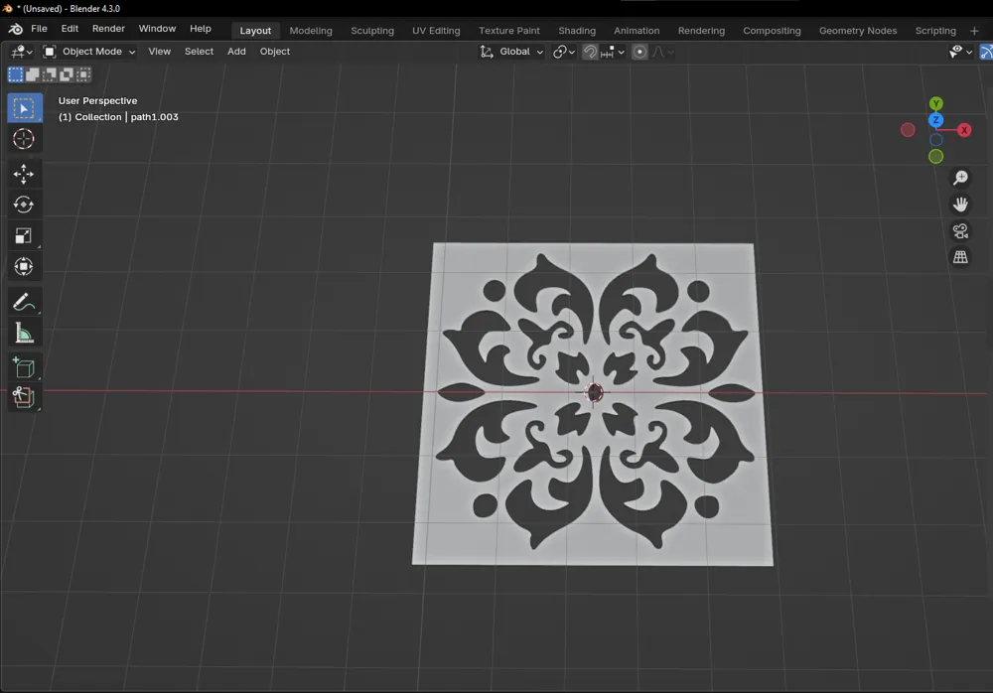Set selection mode to Set New

[x=15, y=74]
